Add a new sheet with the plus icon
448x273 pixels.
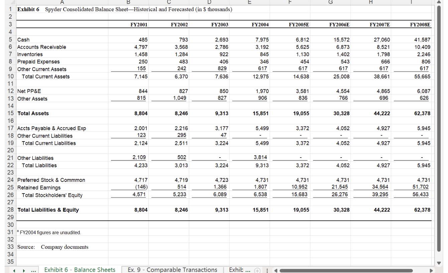click(257, 270)
